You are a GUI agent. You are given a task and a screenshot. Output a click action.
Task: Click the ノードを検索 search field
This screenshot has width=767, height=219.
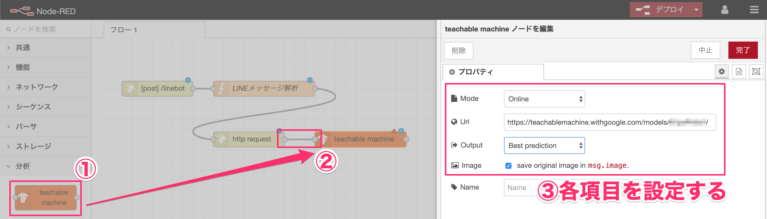[x=45, y=29]
